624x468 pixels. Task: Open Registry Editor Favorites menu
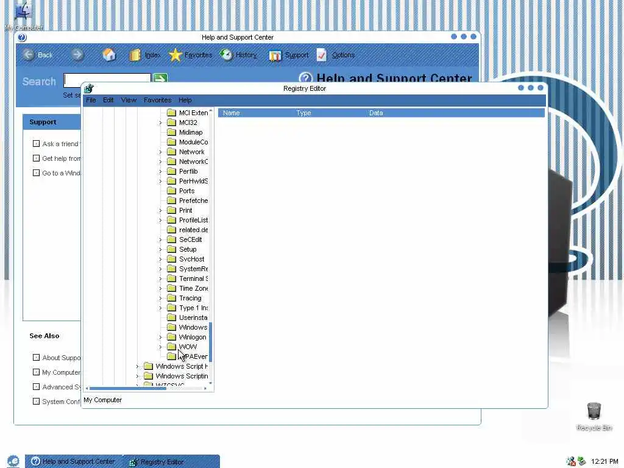tap(158, 100)
